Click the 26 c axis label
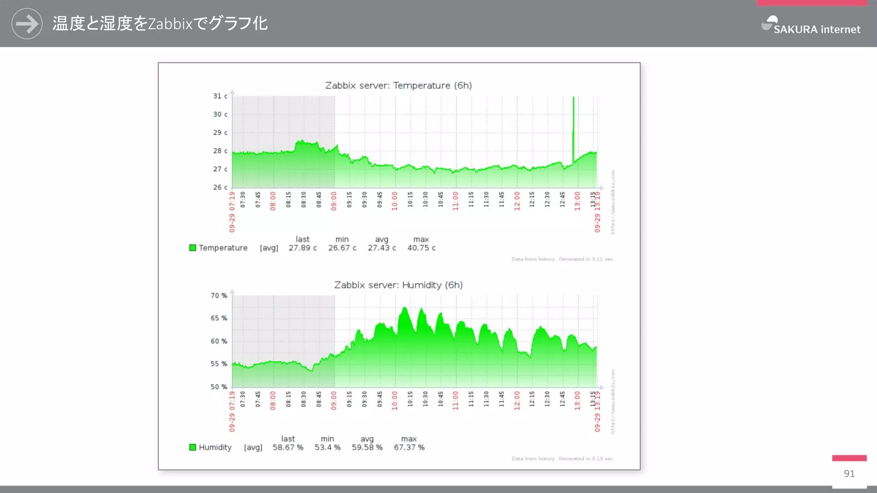The width and height of the screenshot is (877, 493). pyautogui.click(x=220, y=187)
